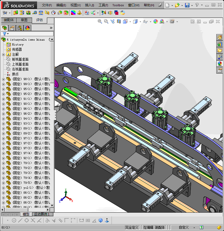Image resolution: width=224 pixels, height=231 pixels.
Task: Open the Appearances task pane icon
Action: 220,64
